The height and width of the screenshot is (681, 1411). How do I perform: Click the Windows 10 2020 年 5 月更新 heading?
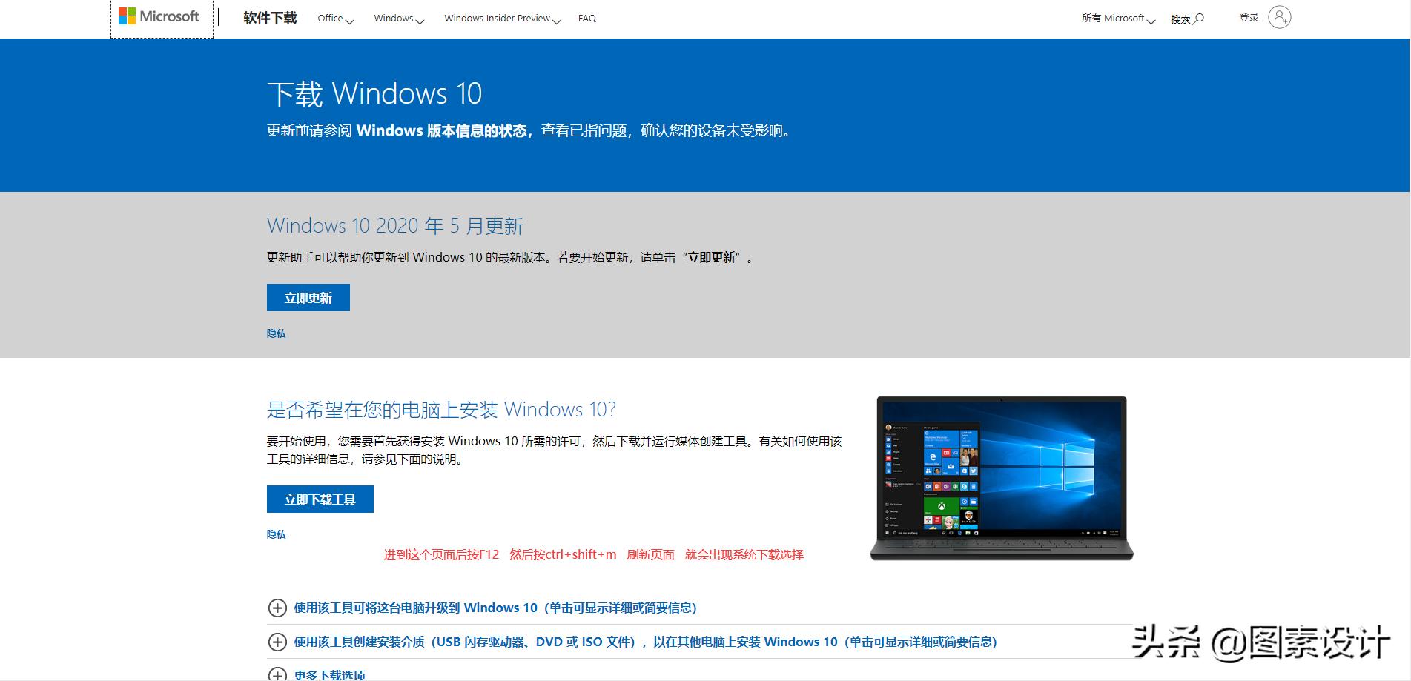pyautogui.click(x=395, y=226)
